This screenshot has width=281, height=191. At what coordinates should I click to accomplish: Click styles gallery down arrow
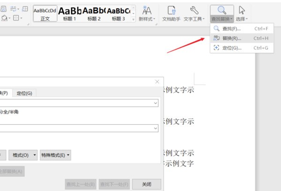pos(133,14)
